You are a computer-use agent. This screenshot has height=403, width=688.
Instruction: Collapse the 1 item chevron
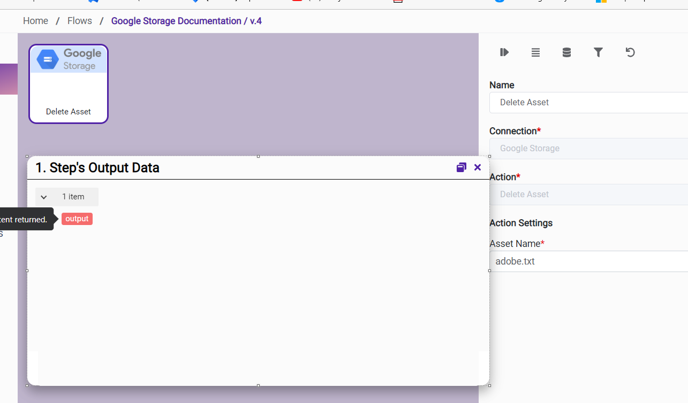point(44,197)
